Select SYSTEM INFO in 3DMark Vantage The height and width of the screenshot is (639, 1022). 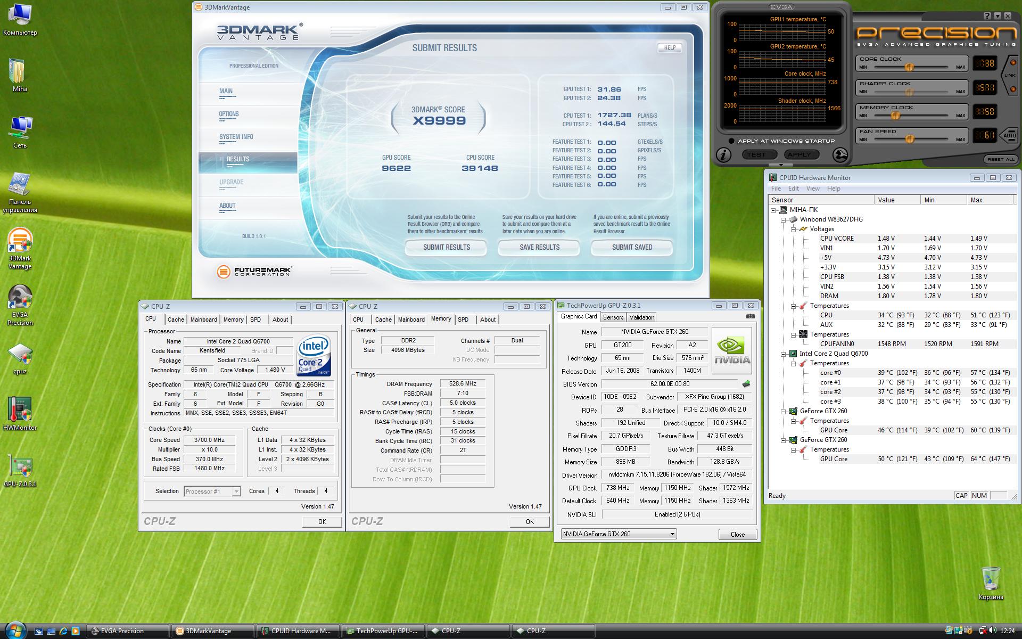pos(236,137)
